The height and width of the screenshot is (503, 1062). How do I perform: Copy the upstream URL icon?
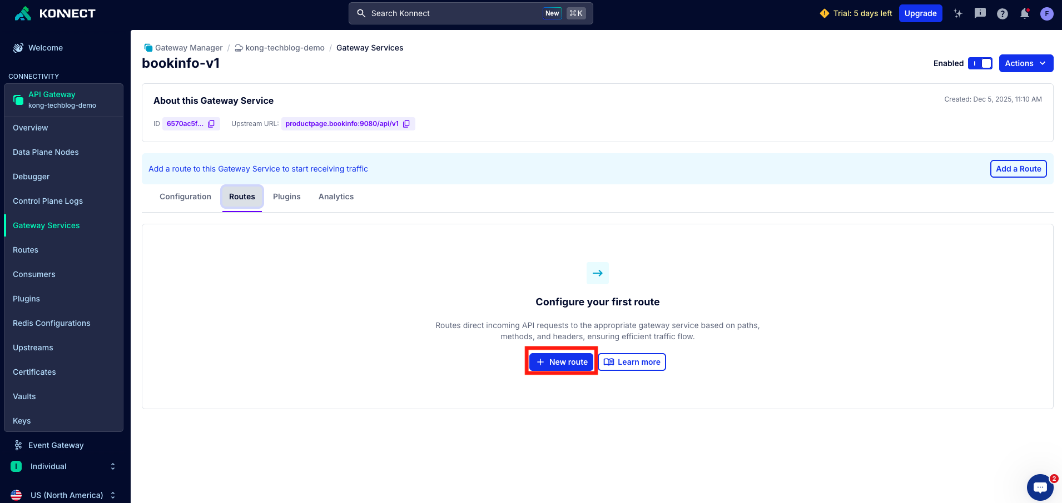coord(406,124)
